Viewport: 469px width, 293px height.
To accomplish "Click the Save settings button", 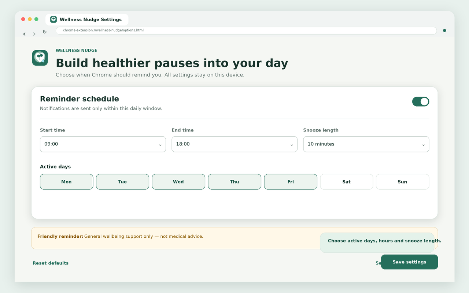I will [409, 262].
